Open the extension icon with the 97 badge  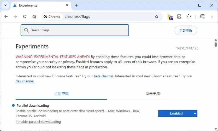[x=170, y=17]
